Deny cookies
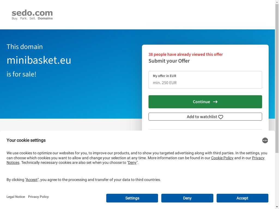This screenshot has height=209, width=279. pyautogui.click(x=187, y=198)
